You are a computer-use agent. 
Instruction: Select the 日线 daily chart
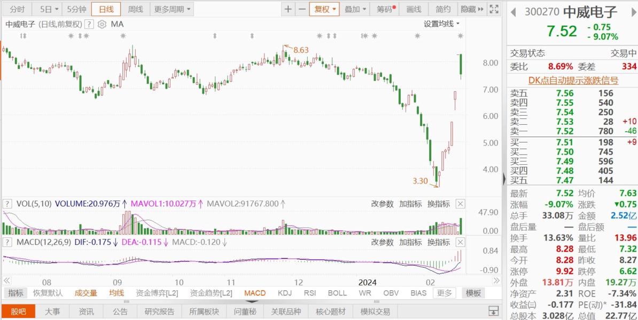click(x=107, y=10)
